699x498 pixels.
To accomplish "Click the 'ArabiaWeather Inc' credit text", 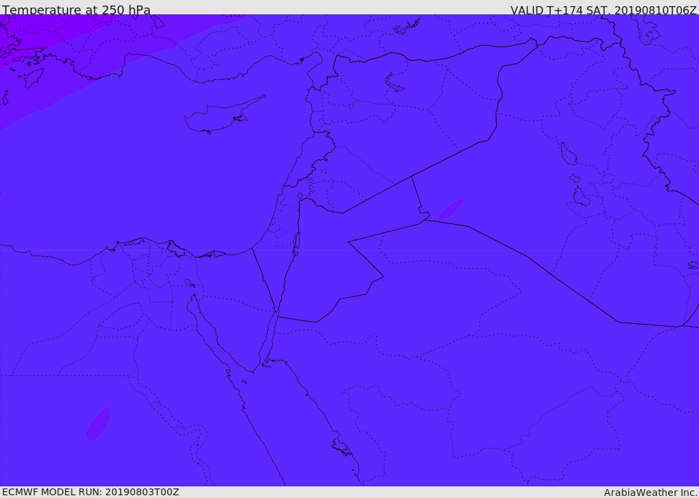I will tap(650, 493).
